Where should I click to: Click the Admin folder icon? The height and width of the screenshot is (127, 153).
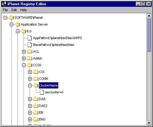[x=30, y=58]
